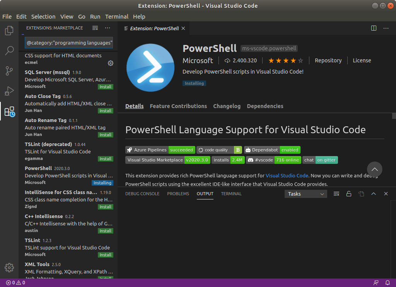Click the Microsoft publisher name
The width and height of the screenshot is (396, 287).
198,61
